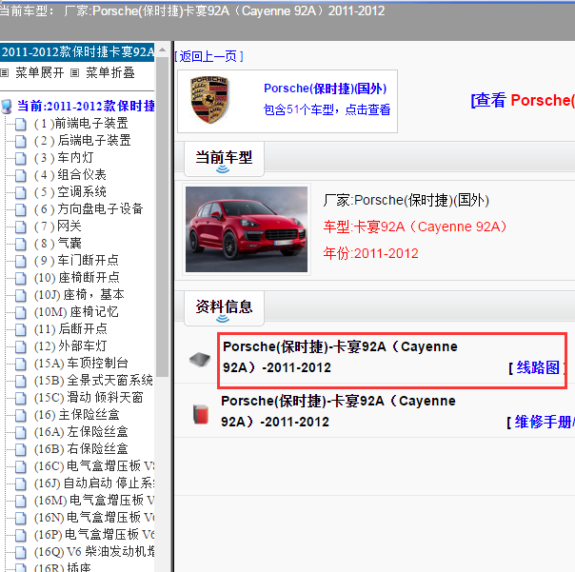Click the tree panel scroll up arrow
This screenshot has width=575, height=572.
coord(163,49)
